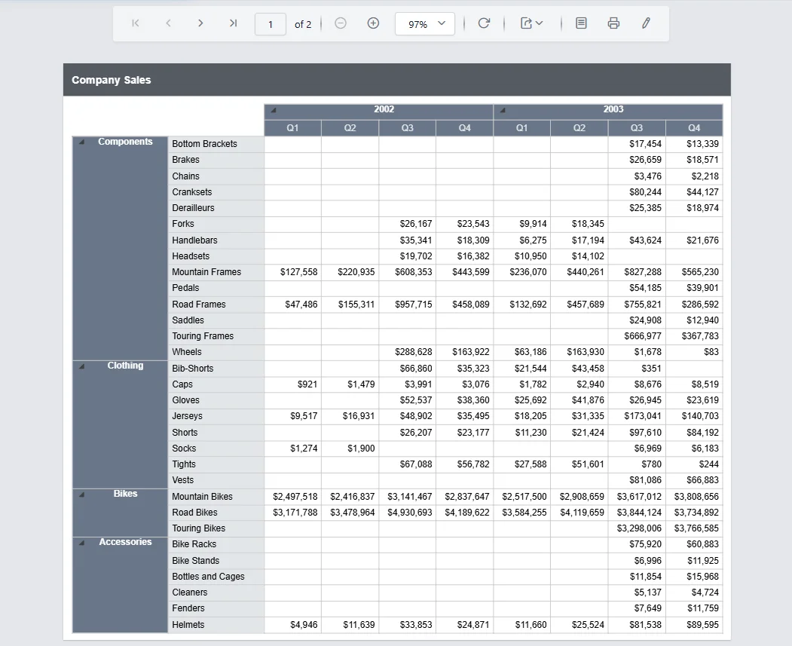Zoom out the report

coord(341,23)
